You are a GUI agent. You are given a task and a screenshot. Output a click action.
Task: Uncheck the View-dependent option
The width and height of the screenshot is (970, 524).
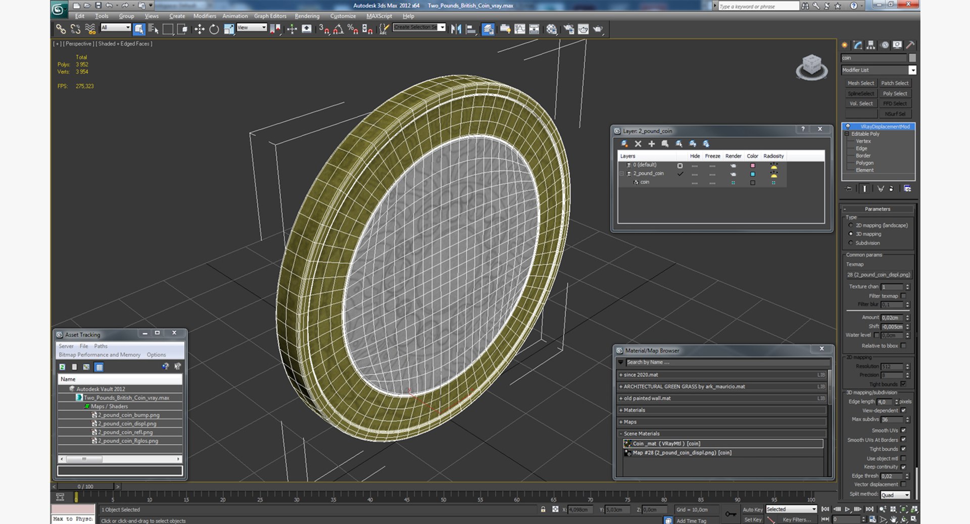903,410
